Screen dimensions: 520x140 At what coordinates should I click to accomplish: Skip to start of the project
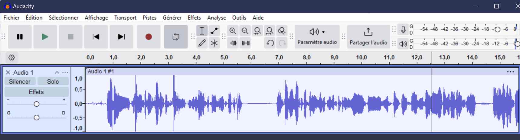(96, 37)
